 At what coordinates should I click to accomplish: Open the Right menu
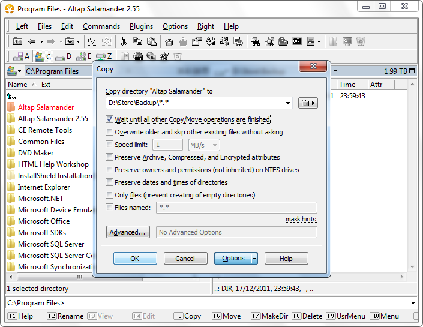click(206, 26)
